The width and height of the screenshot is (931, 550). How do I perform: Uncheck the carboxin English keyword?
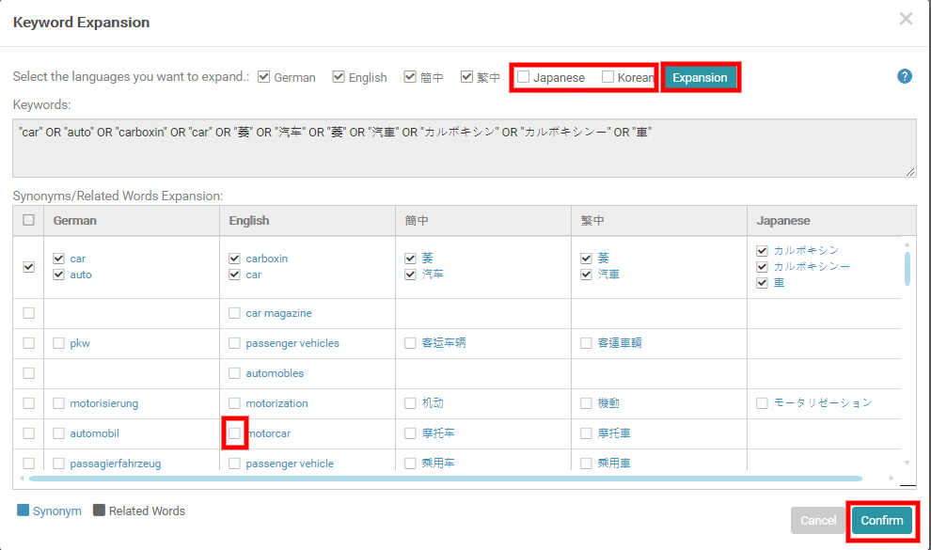coord(234,258)
